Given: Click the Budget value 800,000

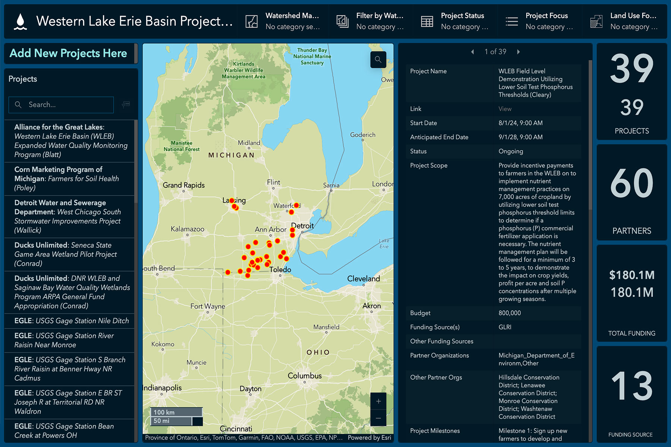Looking at the screenshot, I should (x=510, y=313).
